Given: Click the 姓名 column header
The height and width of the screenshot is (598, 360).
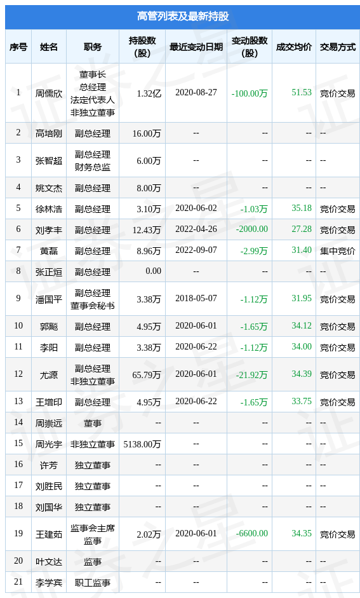Looking at the screenshot, I should pyautogui.click(x=49, y=47).
